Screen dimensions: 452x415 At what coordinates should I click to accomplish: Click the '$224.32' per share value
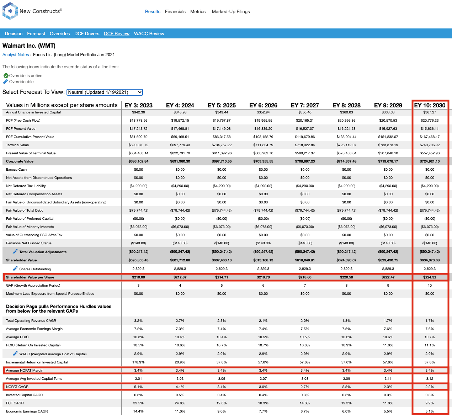[x=430, y=277]
